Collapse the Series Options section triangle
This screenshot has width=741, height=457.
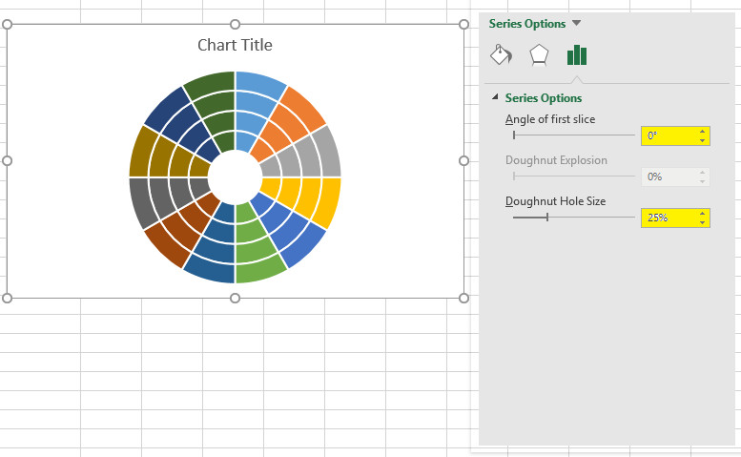pyautogui.click(x=495, y=98)
